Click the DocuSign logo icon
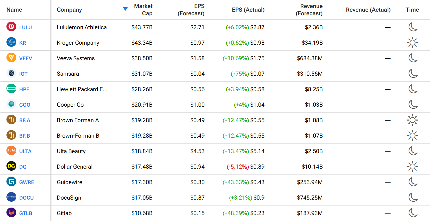This screenshot has width=430, height=221. (x=11, y=197)
